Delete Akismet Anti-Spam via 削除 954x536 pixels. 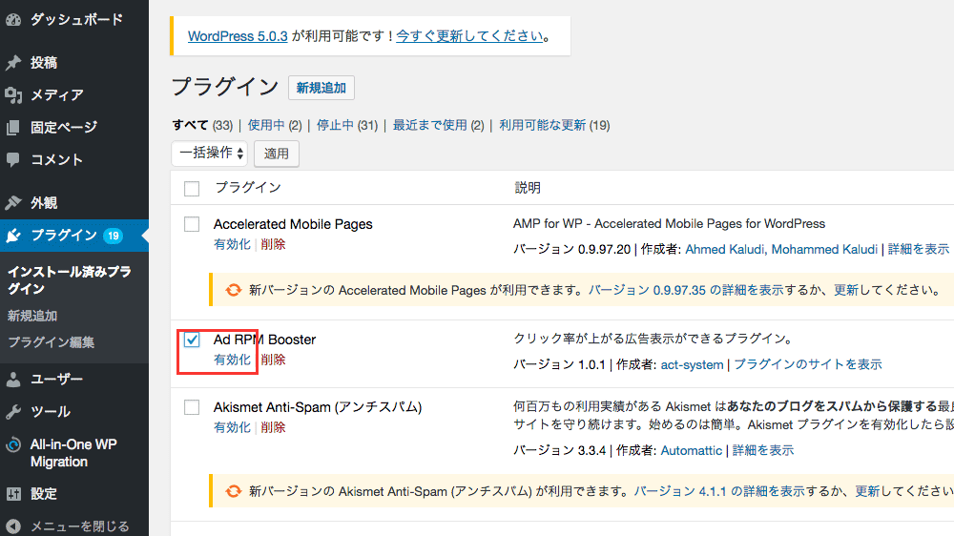coord(273,427)
